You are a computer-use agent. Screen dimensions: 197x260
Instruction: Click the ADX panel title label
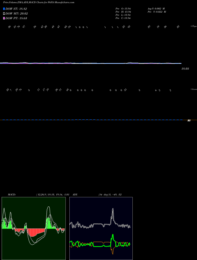tap(75, 195)
